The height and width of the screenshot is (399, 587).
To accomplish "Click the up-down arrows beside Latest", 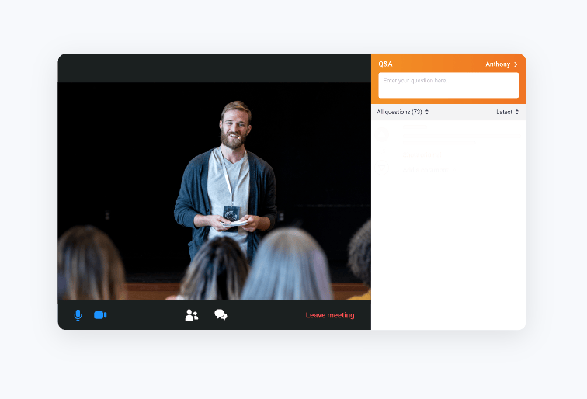I will (x=517, y=112).
